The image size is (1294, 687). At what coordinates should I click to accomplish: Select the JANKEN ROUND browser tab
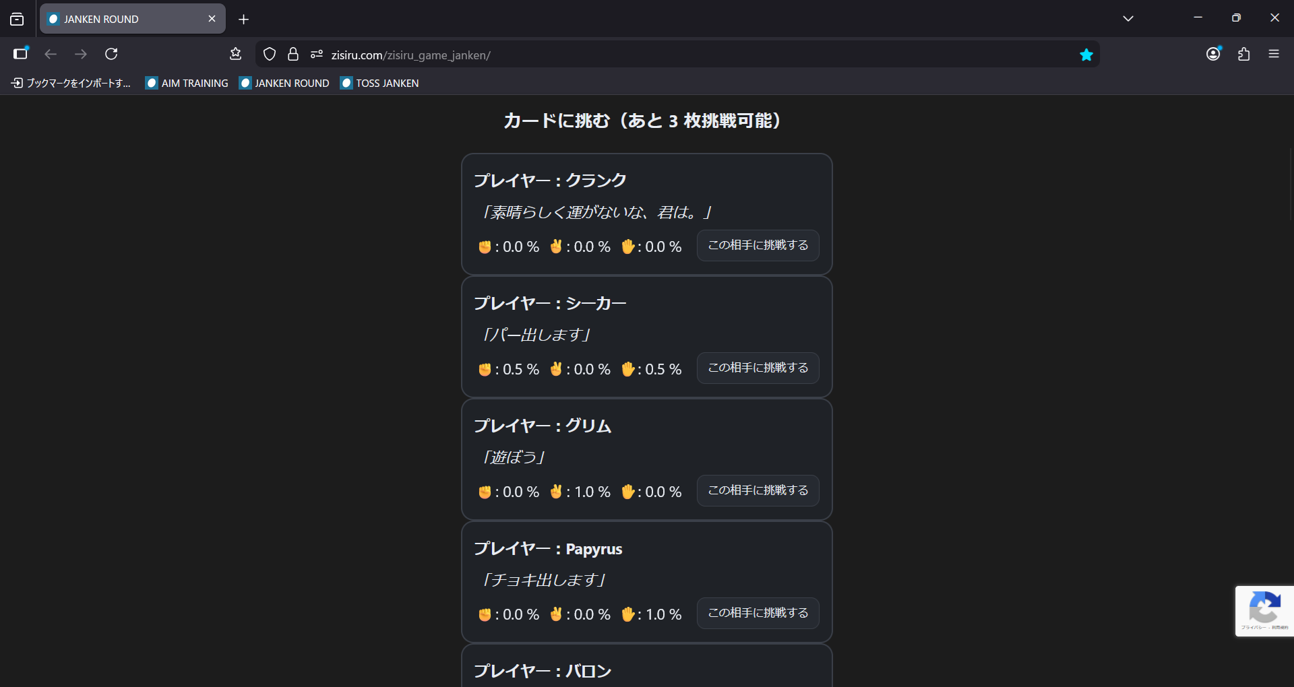click(x=128, y=19)
